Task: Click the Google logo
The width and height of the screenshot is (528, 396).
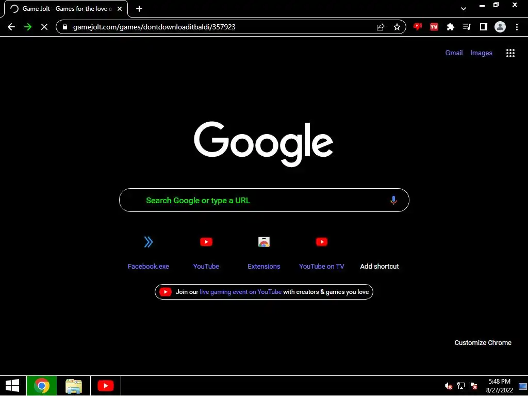Action: coord(263,144)
